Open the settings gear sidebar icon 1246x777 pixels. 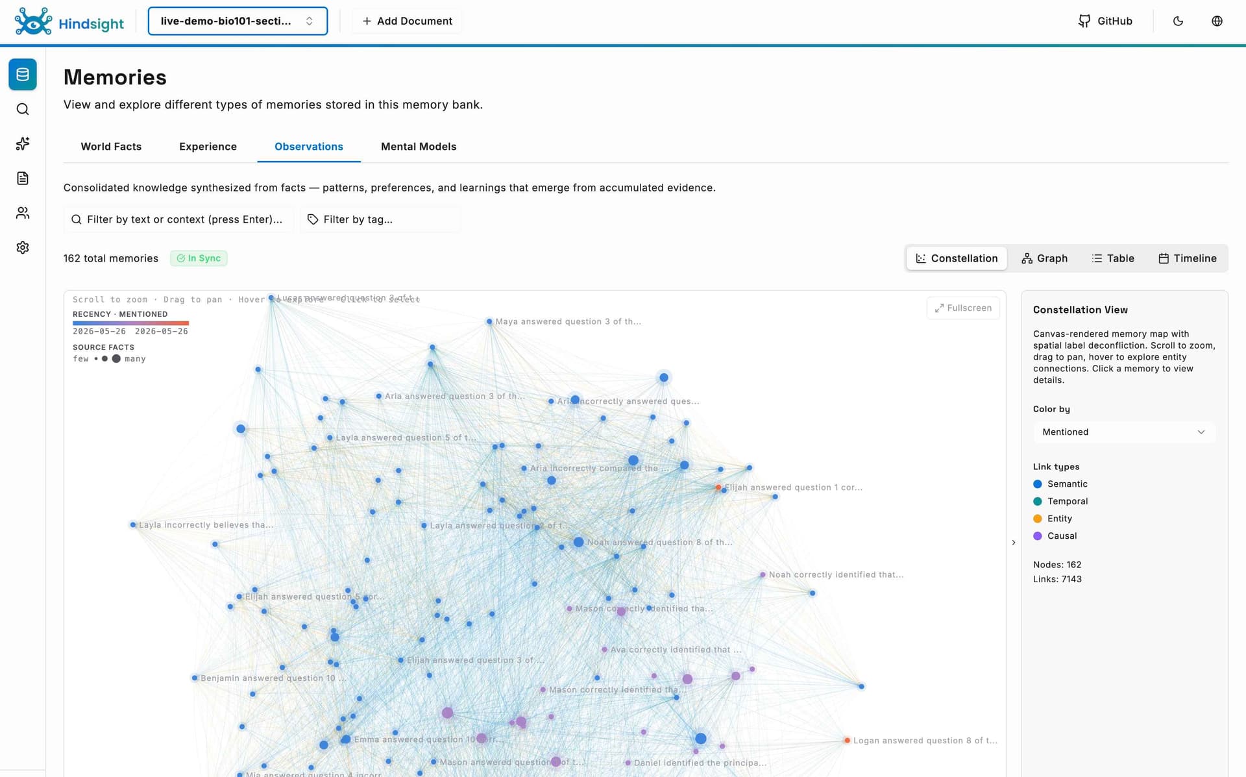[23, 247]
